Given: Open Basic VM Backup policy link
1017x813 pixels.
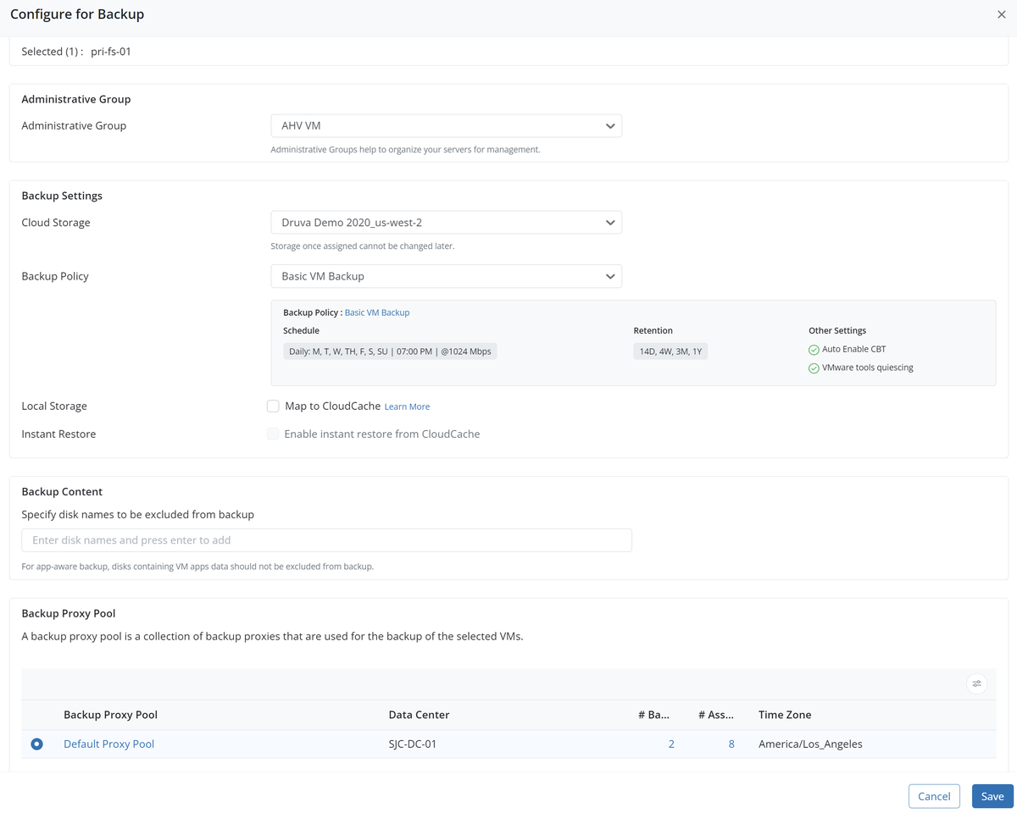Looking at the screenshot, I should click(x=376, y=312).
